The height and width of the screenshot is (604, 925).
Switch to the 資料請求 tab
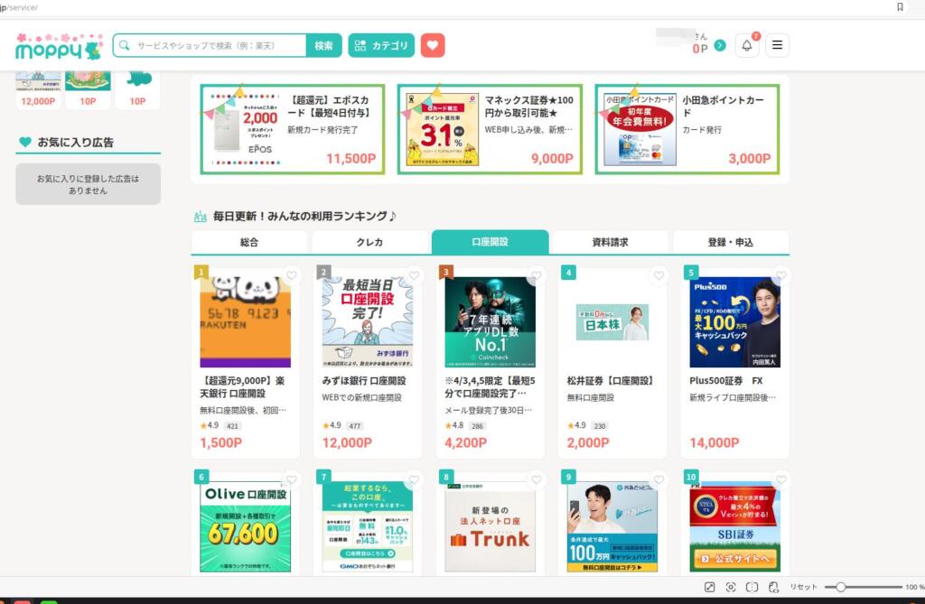tap(610, 242)
